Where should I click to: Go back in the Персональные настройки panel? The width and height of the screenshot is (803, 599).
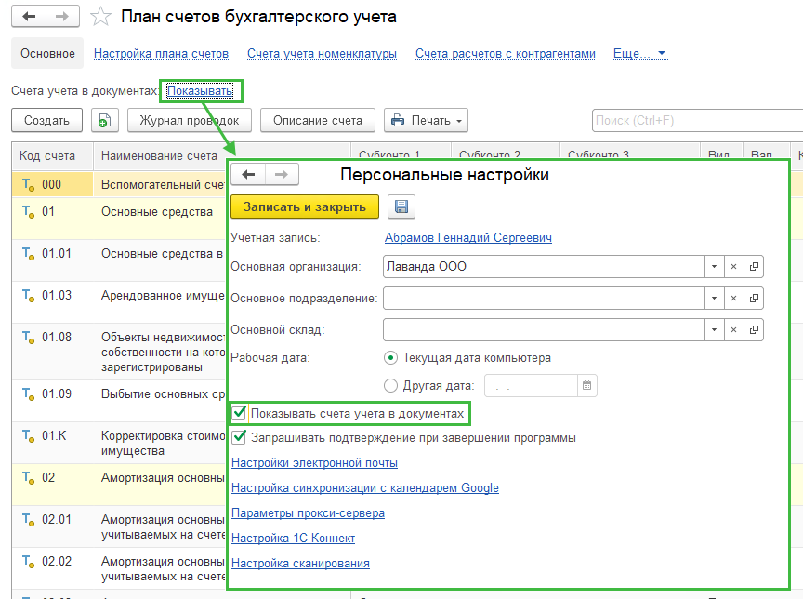click(248, 175)
